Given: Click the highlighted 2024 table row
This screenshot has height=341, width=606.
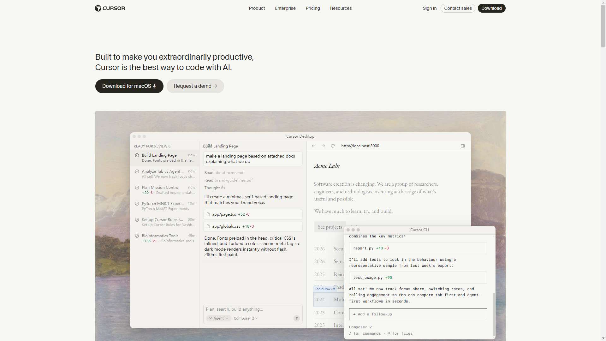Looking at the screenshot, I should click(x=329, y=300).
